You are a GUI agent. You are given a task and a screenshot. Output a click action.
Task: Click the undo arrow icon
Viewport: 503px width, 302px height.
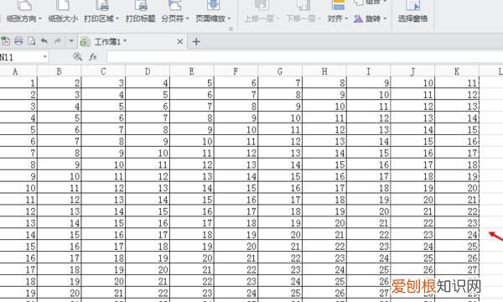(x=44, y=41)
